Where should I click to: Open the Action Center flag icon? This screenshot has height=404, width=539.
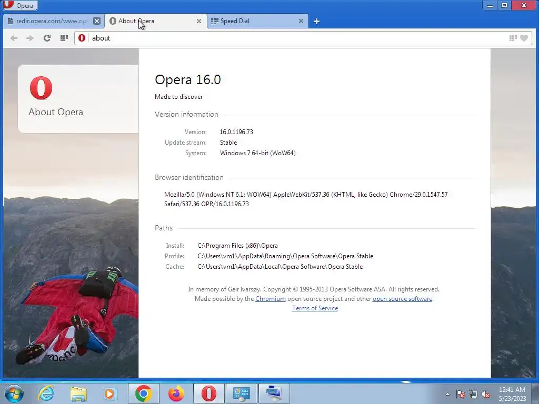click(460, 394)
